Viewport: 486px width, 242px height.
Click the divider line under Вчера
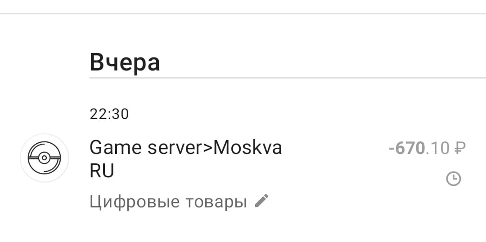[x=287, y=78]
